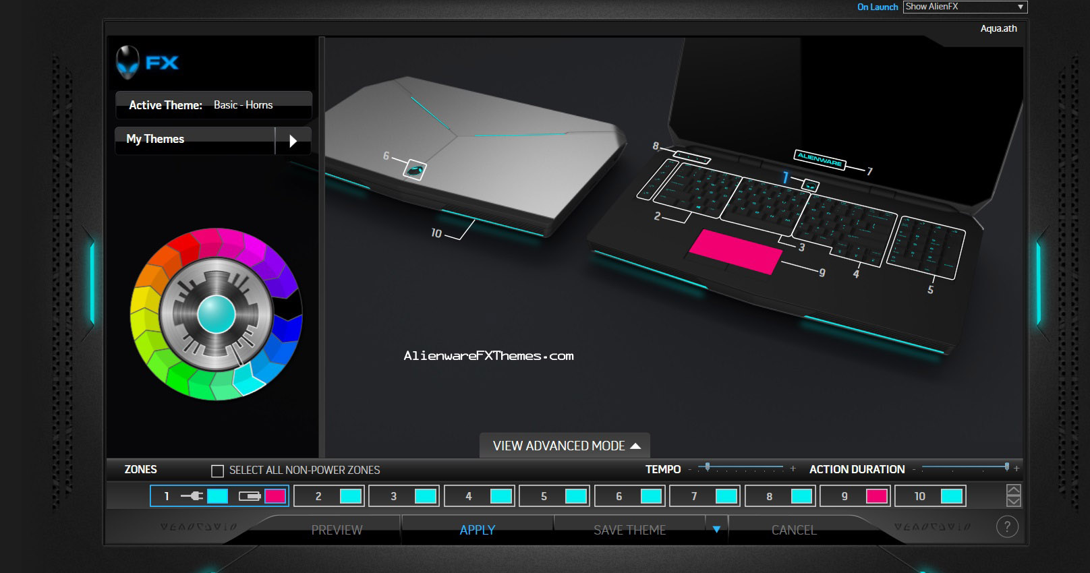
Task: Click zone 7 cyan color swatch
Action: 726,496
